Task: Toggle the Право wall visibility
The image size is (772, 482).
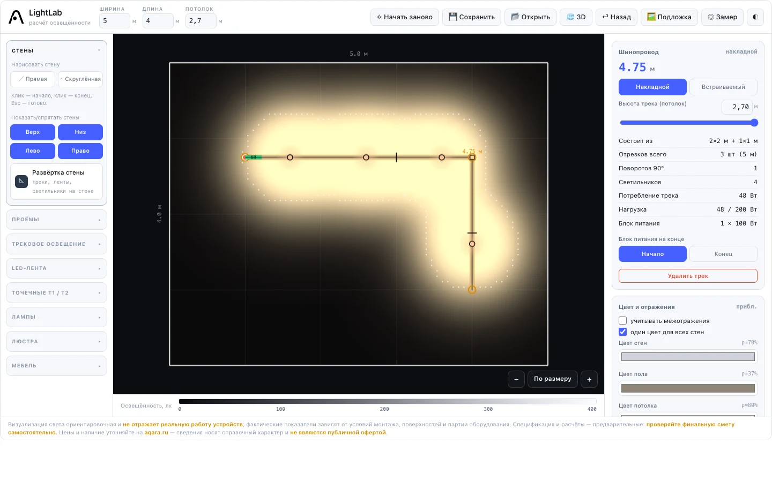Action: [80, 151]
